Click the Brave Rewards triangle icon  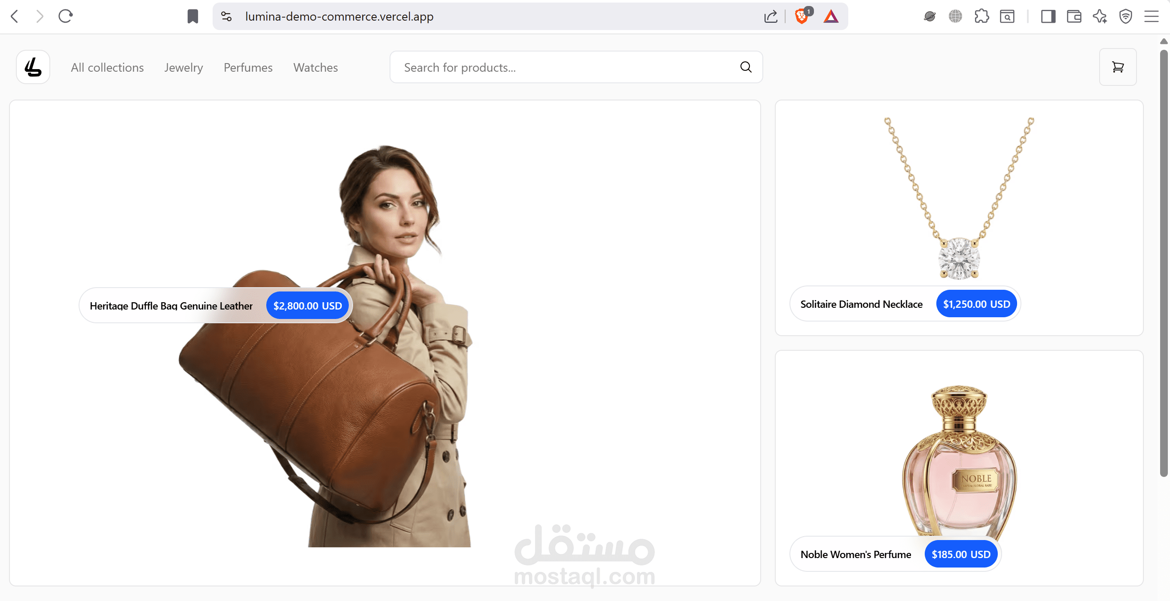tap(831, 16)
